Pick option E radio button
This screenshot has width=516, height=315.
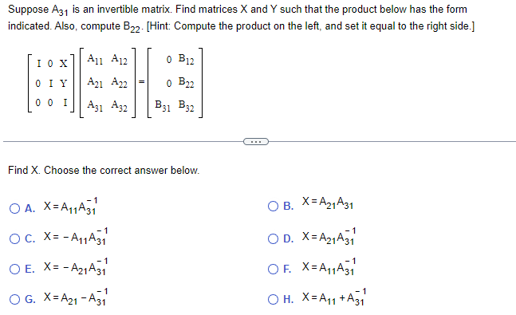click(14, 269)
